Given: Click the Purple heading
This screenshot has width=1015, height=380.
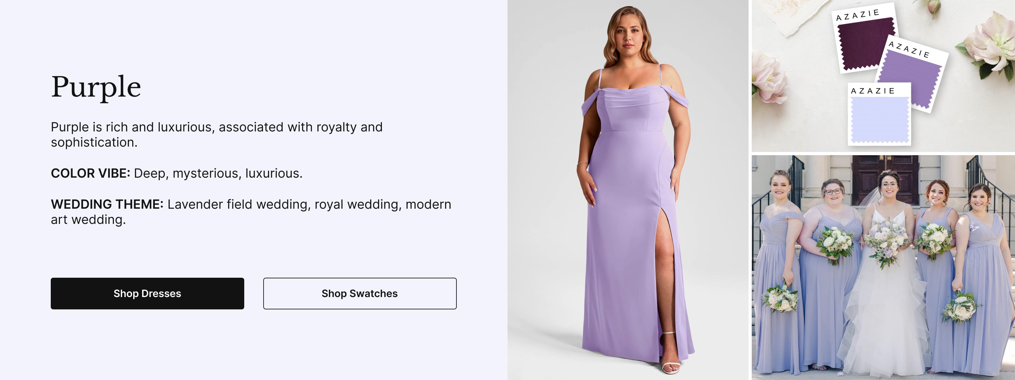Looking at the screenshot, I should (x=96, y=87).
